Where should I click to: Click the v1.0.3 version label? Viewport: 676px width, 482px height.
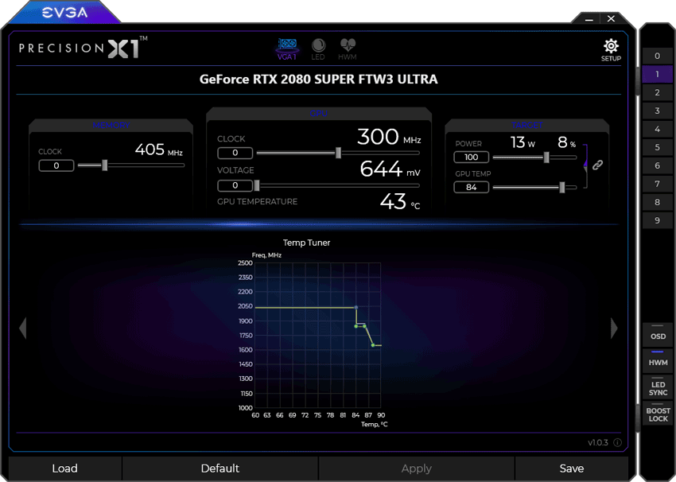coord(598,443)
